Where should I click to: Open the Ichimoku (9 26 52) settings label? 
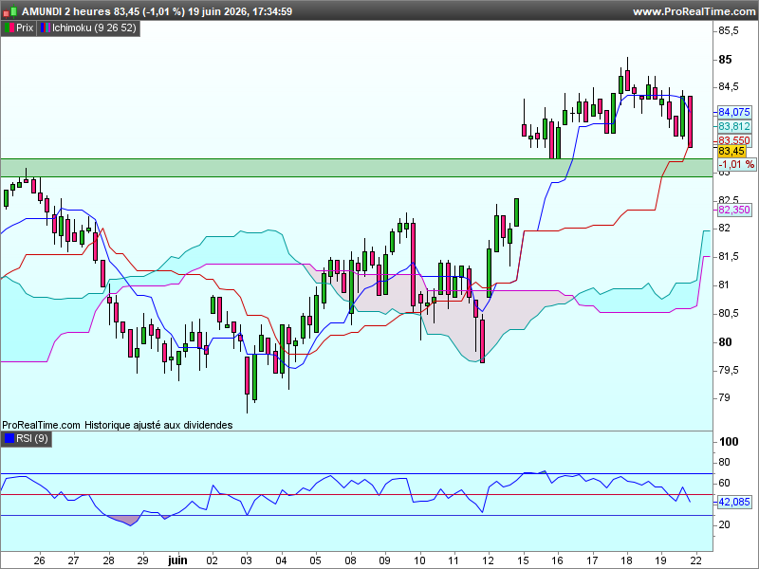click(x=94, y=28)
